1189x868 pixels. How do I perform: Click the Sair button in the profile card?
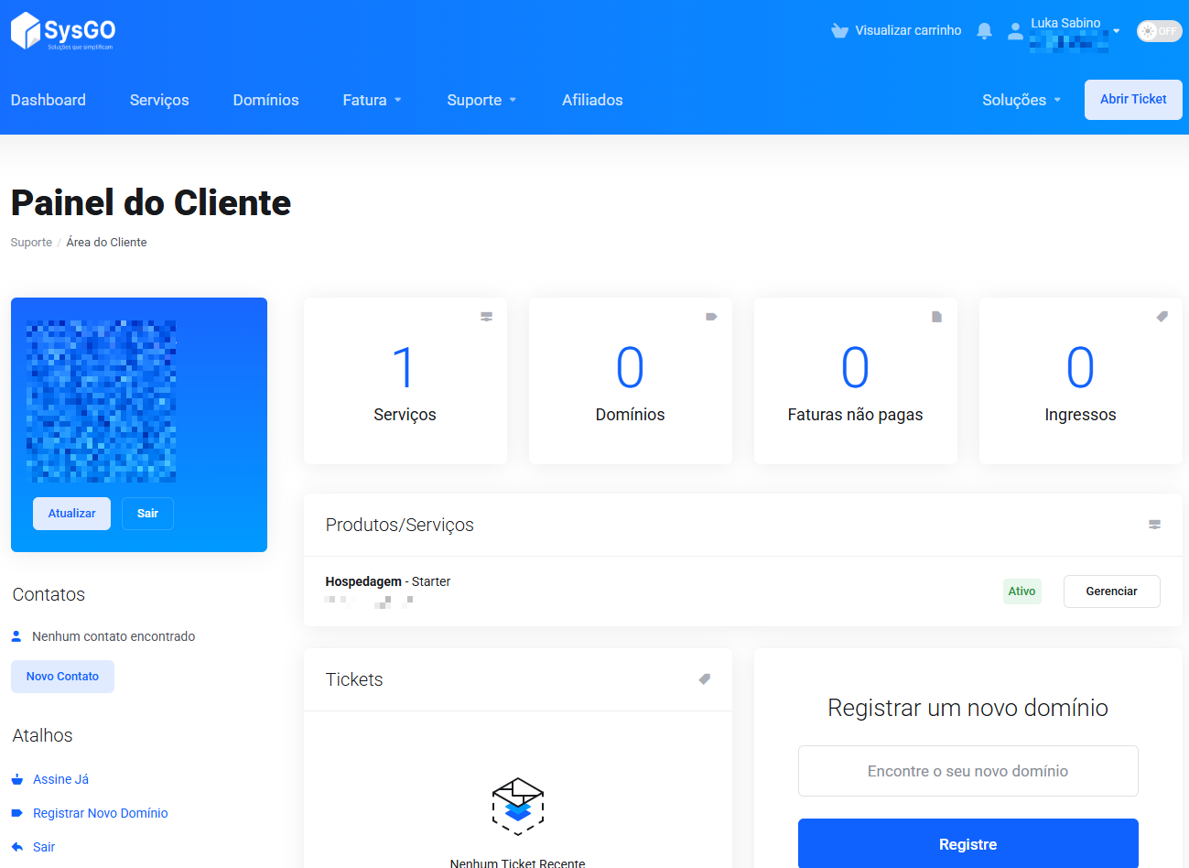coord(147,514)
